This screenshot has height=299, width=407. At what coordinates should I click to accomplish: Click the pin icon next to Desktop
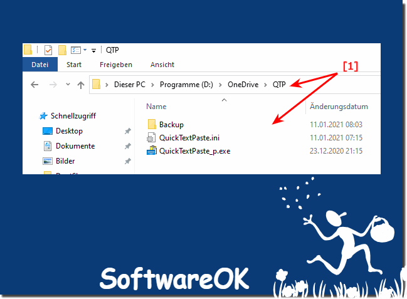pyautogui.click(x=127, y=131)
